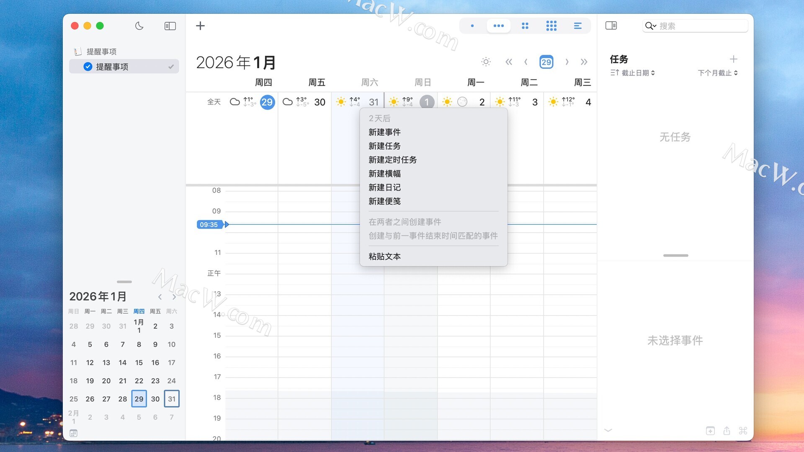
Task: Uncheck the 提醒事项 calendar checkbox
Action: (x=88, y=67)
